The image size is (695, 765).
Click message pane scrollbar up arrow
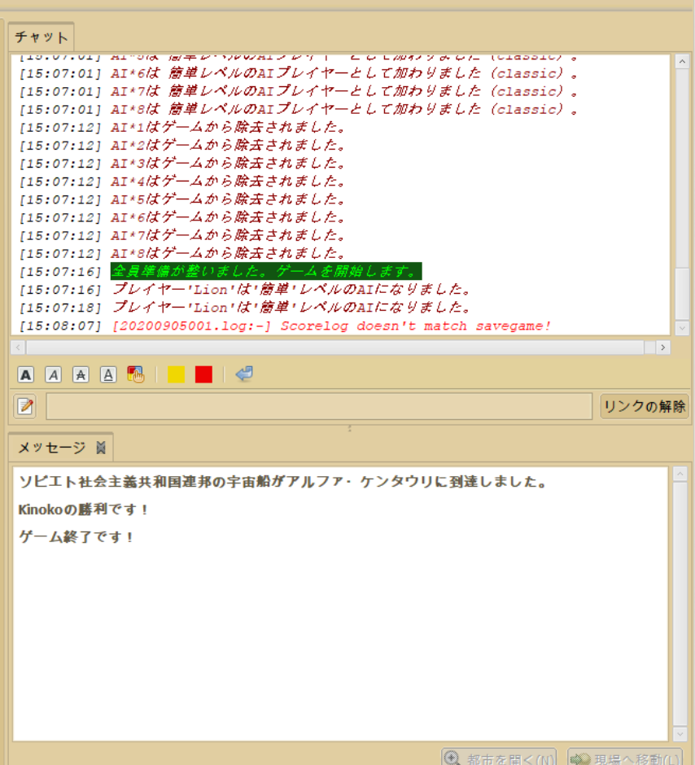[680, 474]
